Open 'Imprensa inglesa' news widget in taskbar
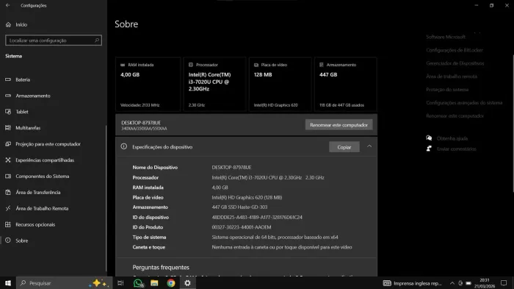This screenshot has width=514, height=289. [x=413, y=283]
